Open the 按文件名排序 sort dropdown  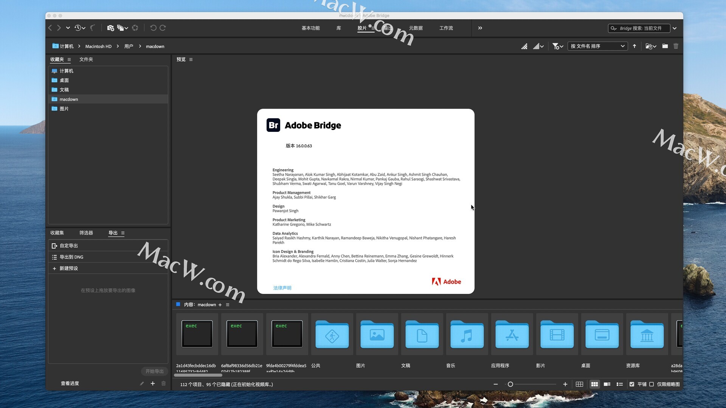[597, 46]
